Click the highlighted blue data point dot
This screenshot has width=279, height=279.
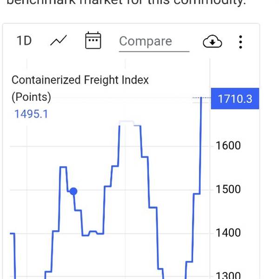[73, 191]
